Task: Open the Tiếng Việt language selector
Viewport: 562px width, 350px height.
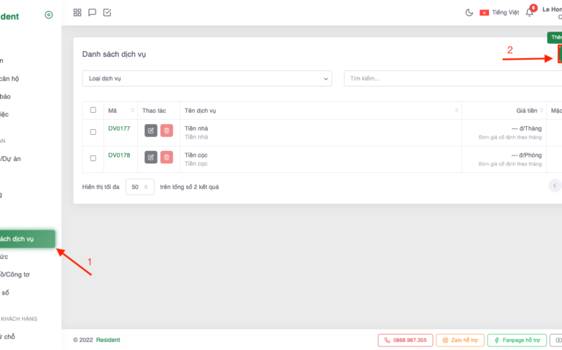Action: coord(499,12)
